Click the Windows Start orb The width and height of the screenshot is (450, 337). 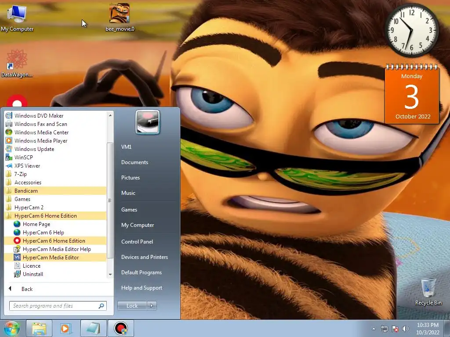pyautogui.click(x=12, y=328)
